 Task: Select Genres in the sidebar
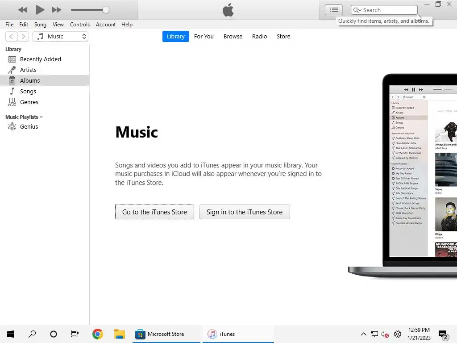click(x=45, y=102)
